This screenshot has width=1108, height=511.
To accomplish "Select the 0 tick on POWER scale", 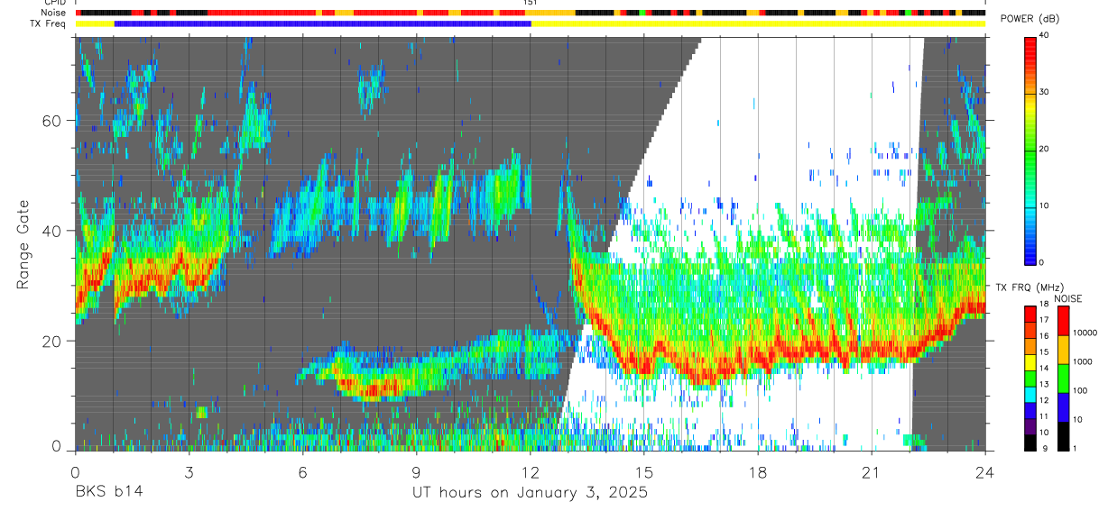I will click(1042, 262).
